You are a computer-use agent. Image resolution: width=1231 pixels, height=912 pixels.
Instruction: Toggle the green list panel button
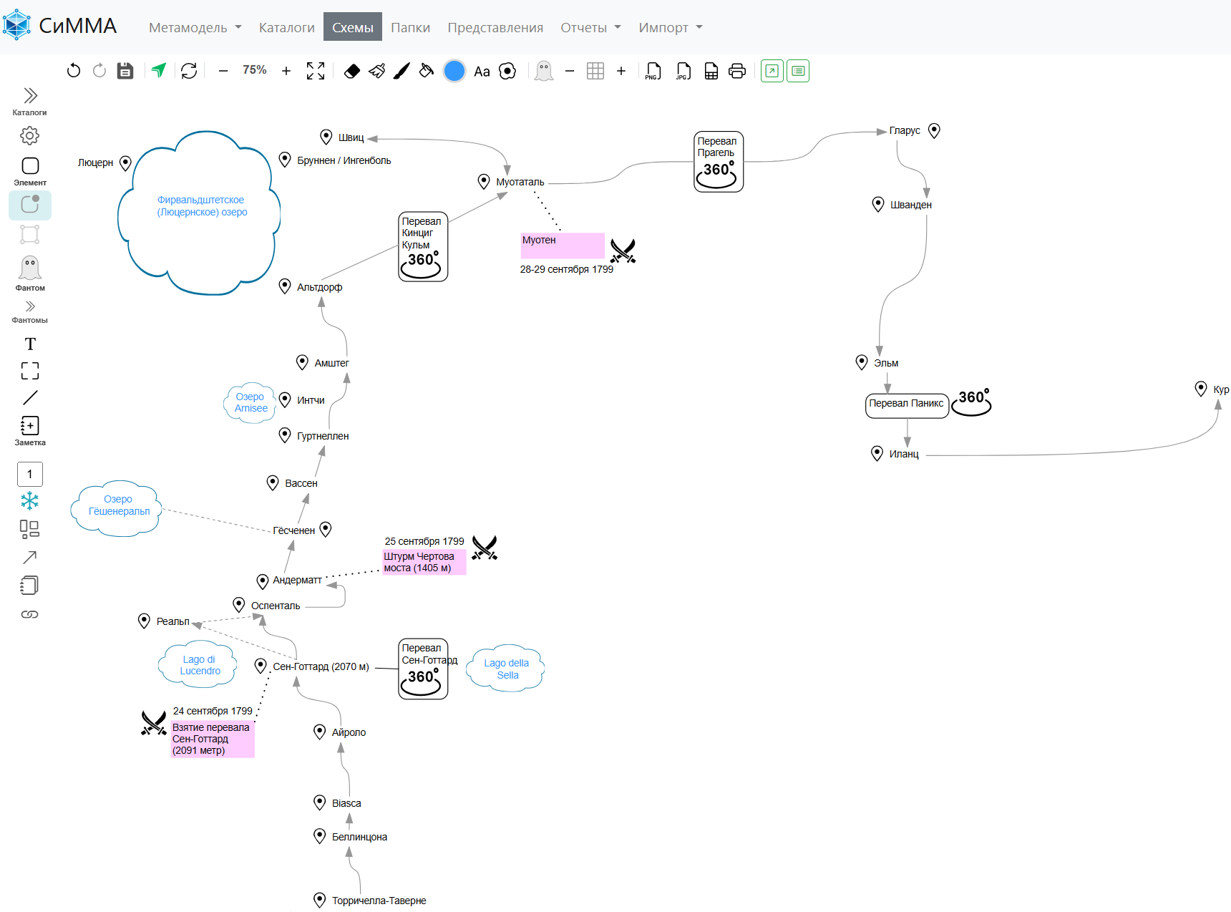point(798,71)
